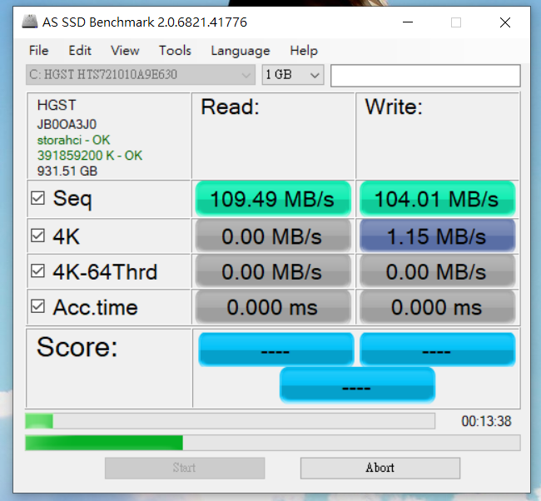This screenshot has width=541, height=501.
Task: Uncheck the Seq test checkbox
Action: tap(37, 198)
